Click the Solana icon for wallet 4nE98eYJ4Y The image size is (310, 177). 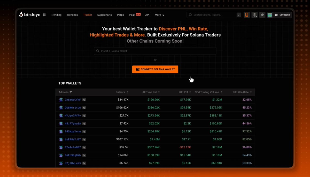(61, 140)
